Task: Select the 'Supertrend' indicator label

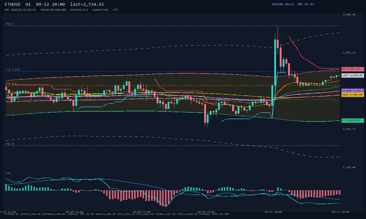Action: [100, 10]
